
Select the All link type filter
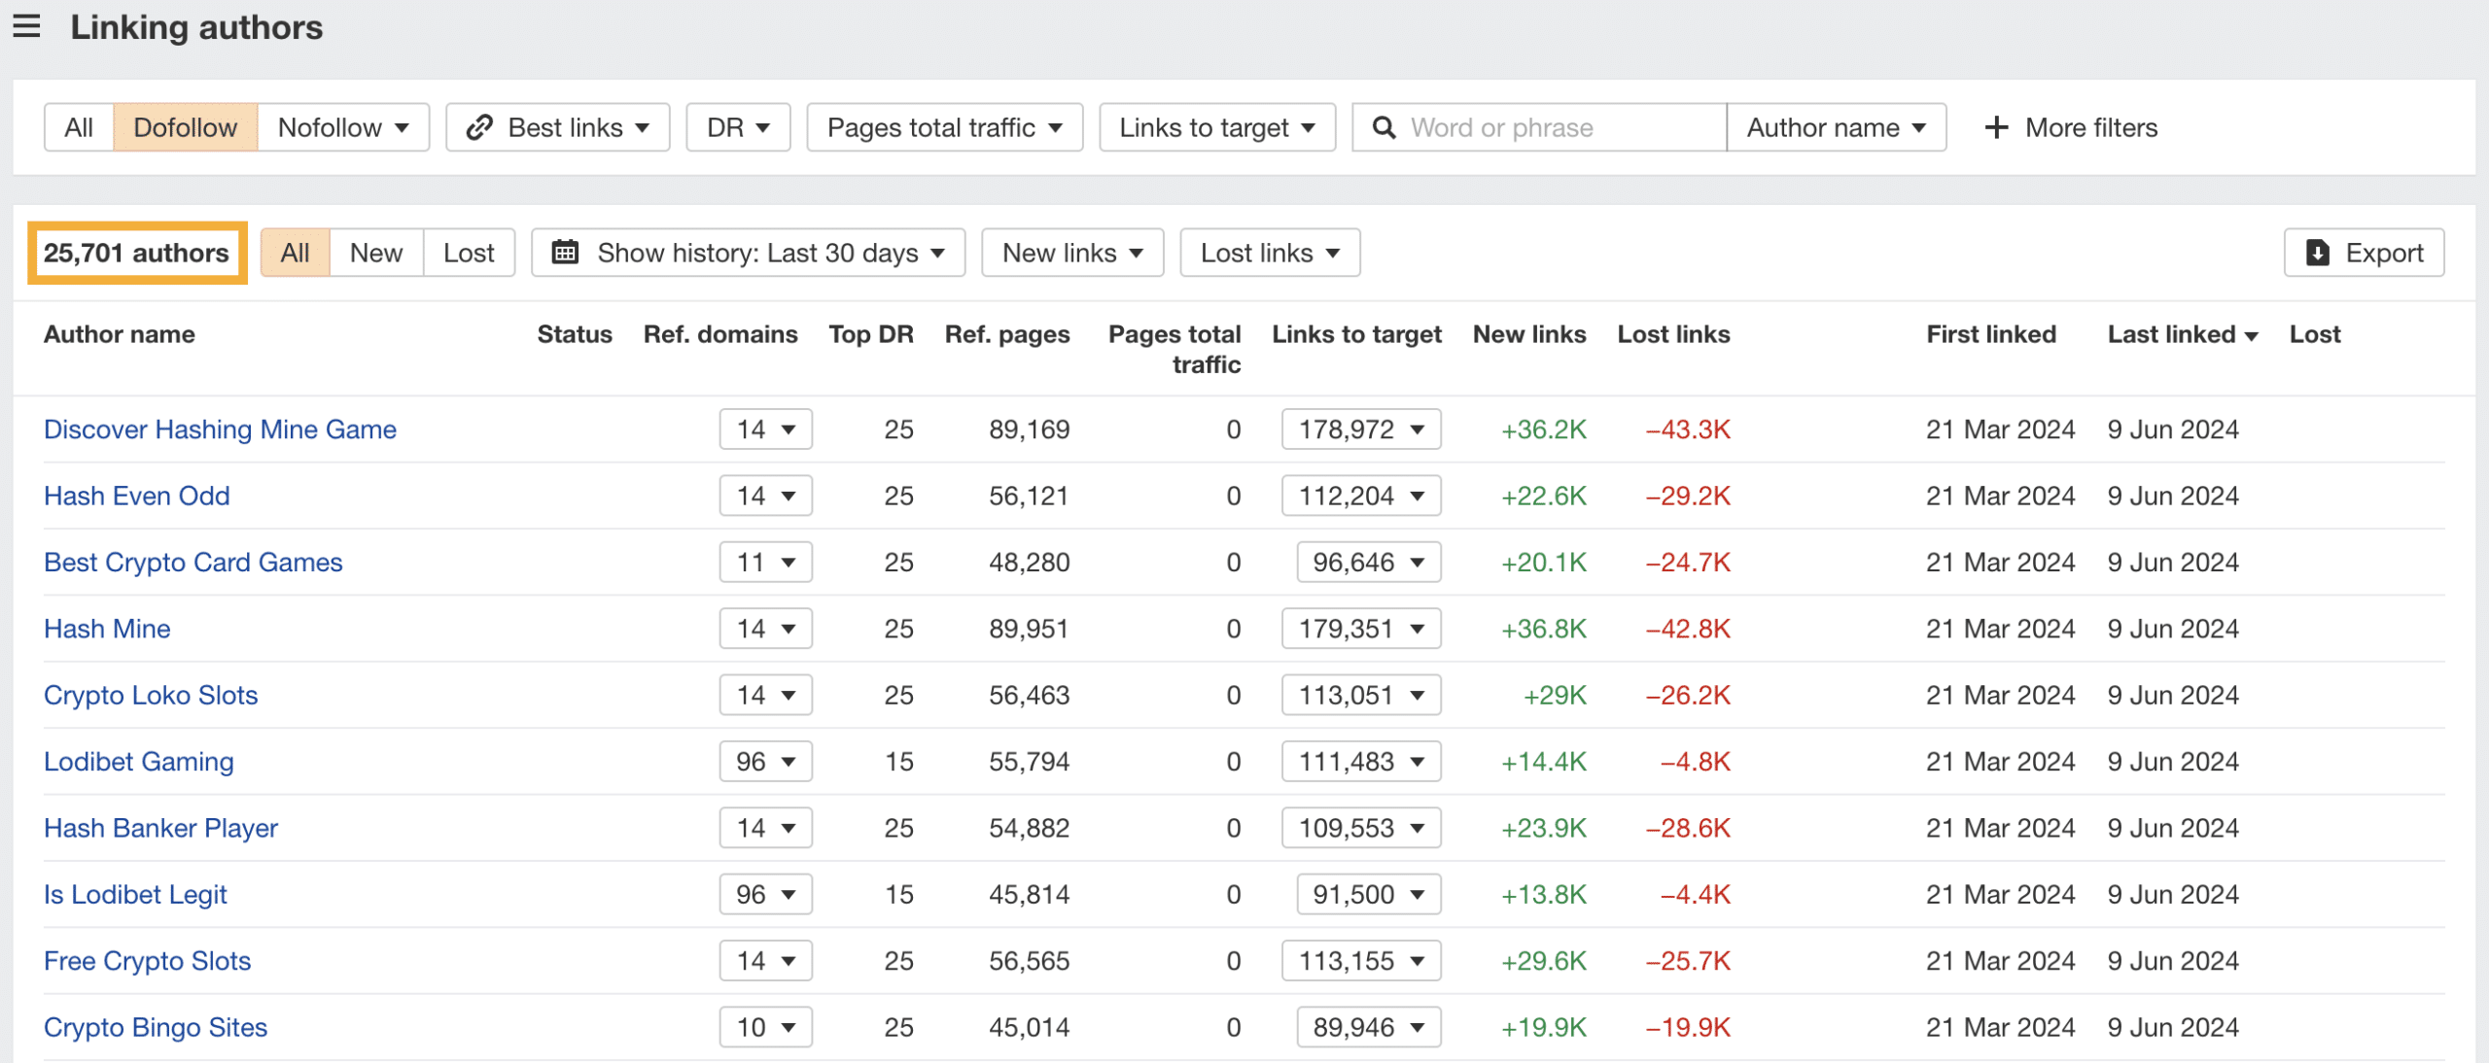[79, 127]
